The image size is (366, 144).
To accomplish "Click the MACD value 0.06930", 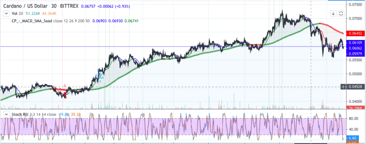I will click(115, 21).
